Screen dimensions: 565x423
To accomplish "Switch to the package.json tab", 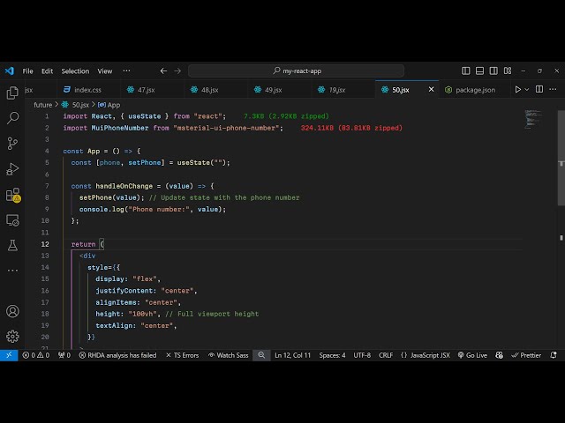I will pyautogui.click(x=471, y=90).
